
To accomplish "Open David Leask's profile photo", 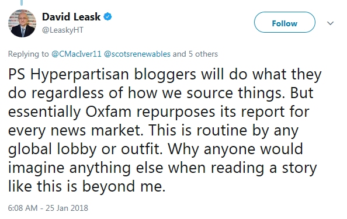I will [x=22, y=23].
